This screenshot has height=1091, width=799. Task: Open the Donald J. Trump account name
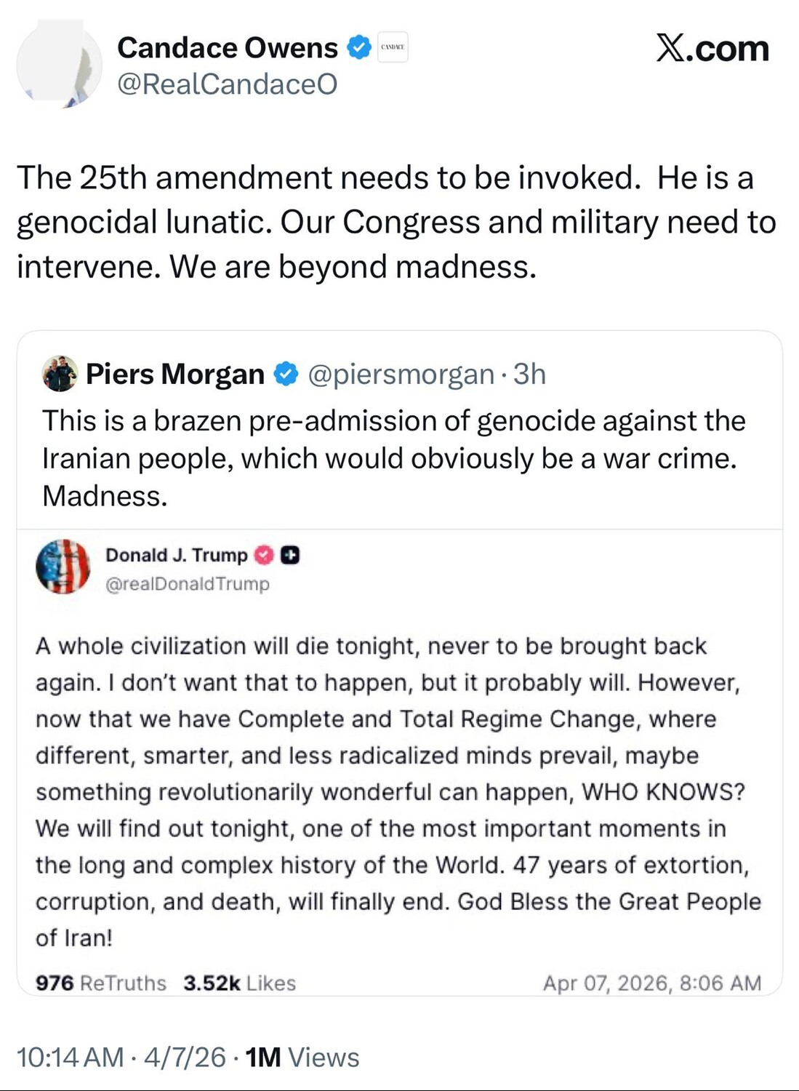click(x=177, y=555)
